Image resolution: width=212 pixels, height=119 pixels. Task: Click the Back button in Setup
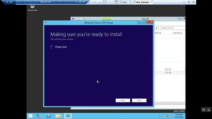tap(123, 100)
